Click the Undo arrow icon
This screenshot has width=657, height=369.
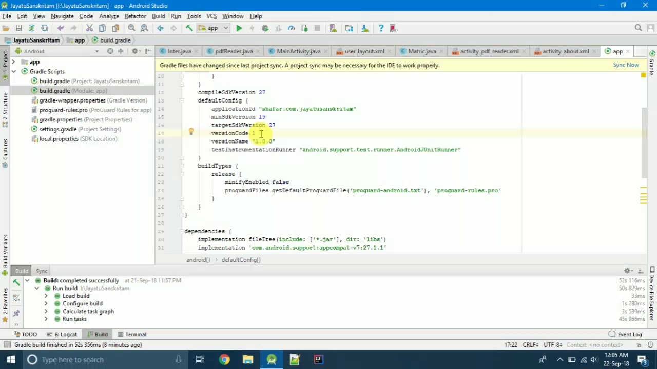click(61, 28)
